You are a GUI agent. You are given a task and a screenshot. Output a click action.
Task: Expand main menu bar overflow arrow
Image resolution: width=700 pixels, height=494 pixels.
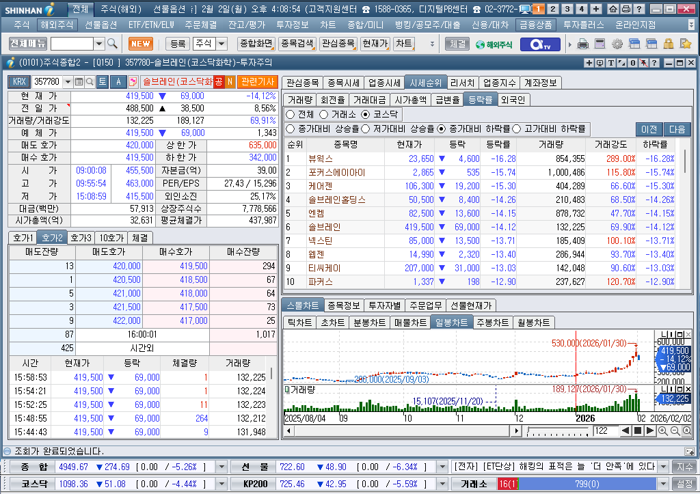click(692, 25)
